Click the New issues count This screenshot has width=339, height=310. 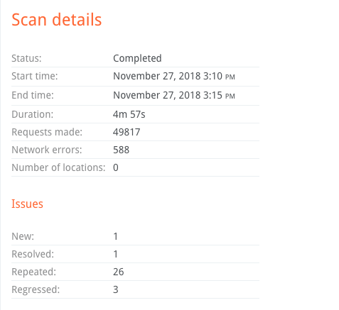click(116, 236)
